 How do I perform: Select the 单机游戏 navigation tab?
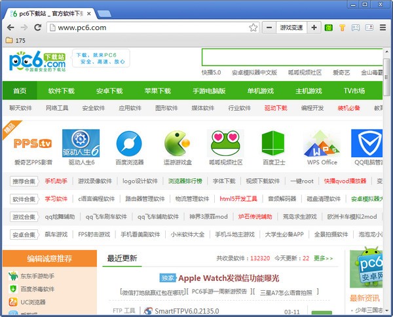point(261,90)
